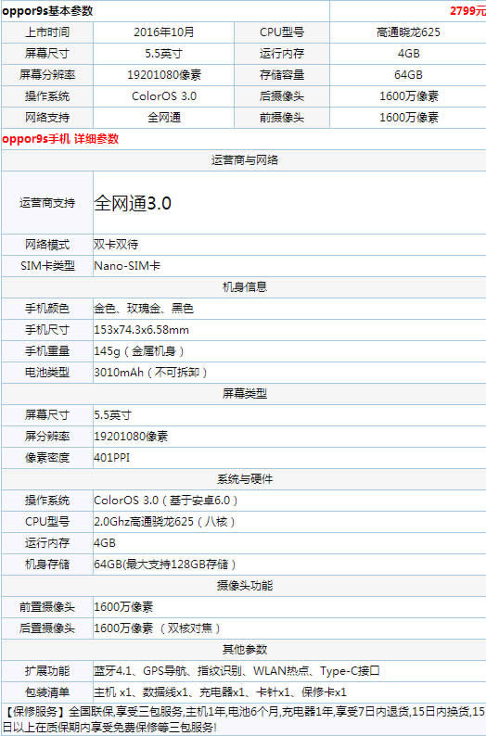Select "全网通" beside 网络支持
The width and height of the screenshot is (486, 736).
coord(163,118)
